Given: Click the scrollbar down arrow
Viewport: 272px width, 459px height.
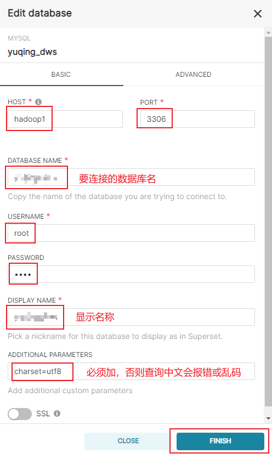Looking at the screenshot, I should pos(268,418).
